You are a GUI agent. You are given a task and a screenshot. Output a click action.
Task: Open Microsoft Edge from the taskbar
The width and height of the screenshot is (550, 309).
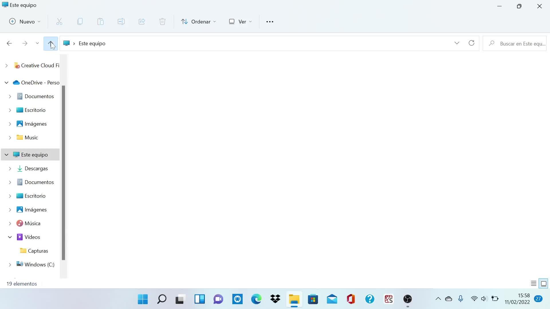tap(256, 299)
